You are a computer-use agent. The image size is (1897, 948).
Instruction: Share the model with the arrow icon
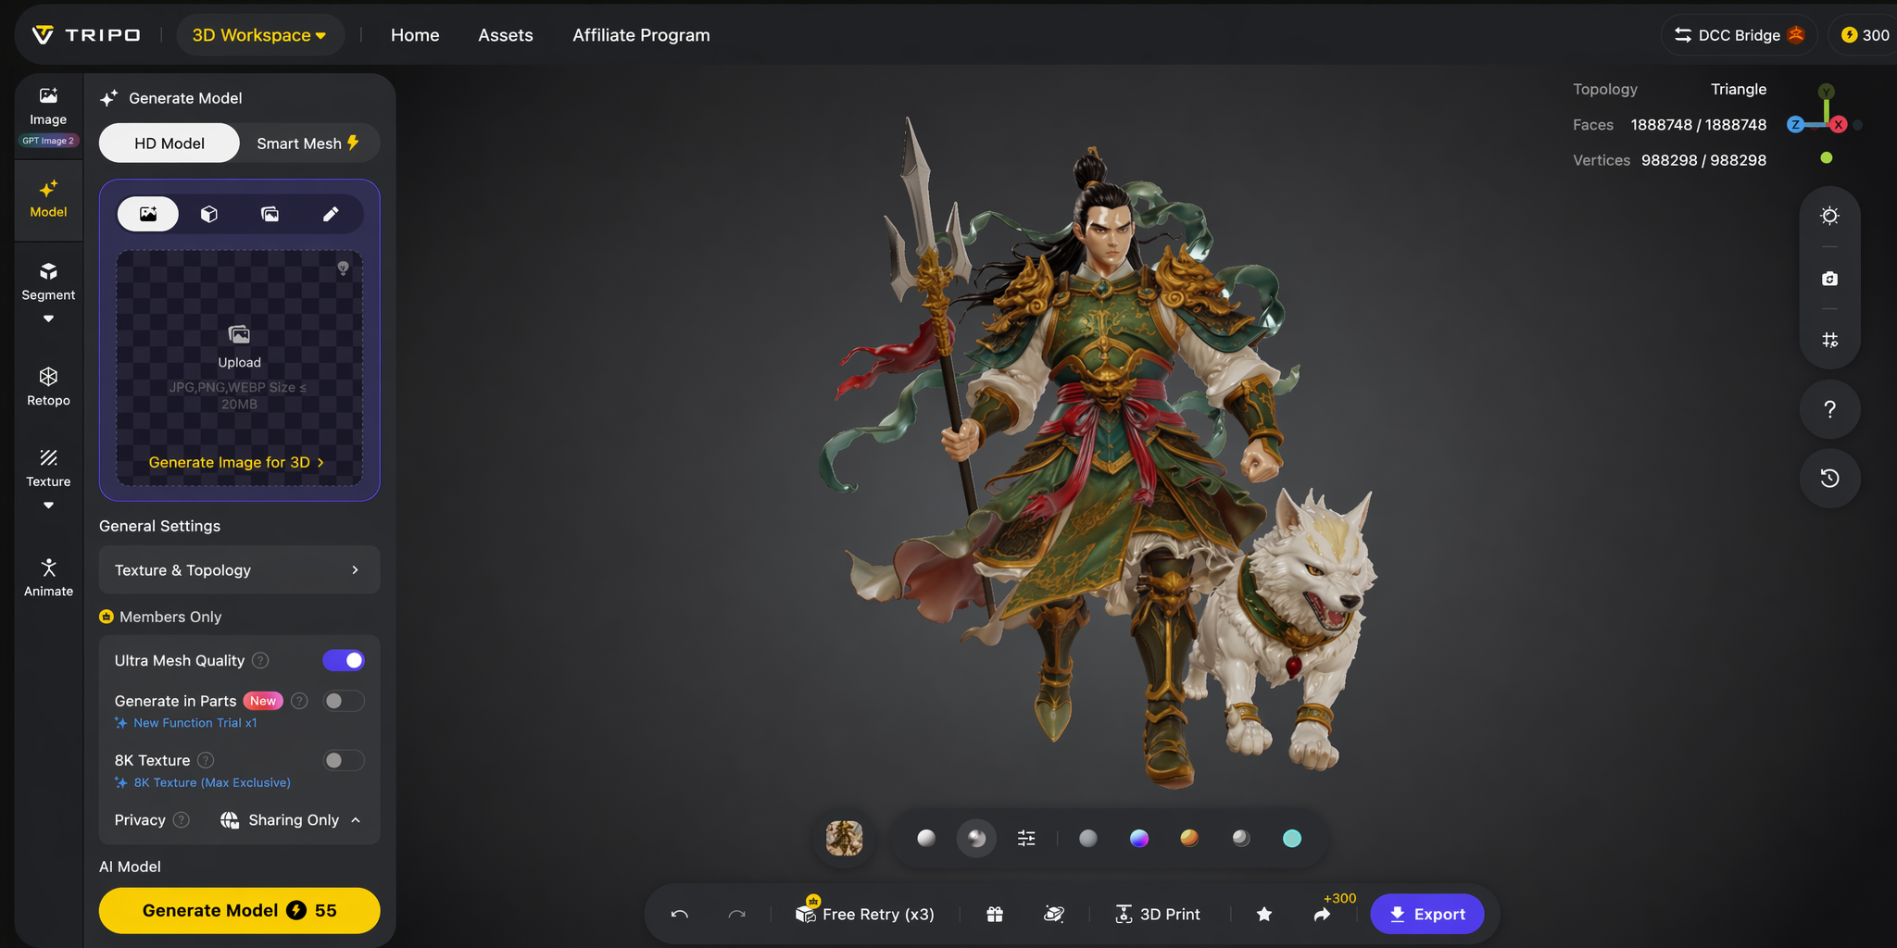[x=1322, y=915]
